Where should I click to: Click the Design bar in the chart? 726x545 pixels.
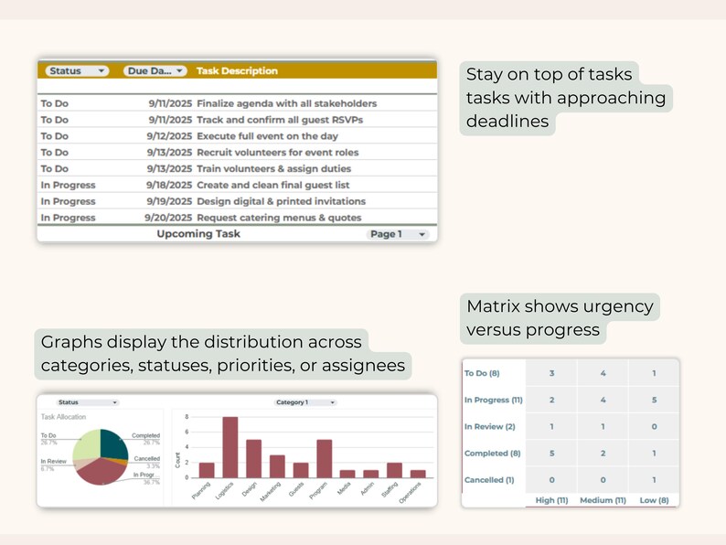(253, 458)
